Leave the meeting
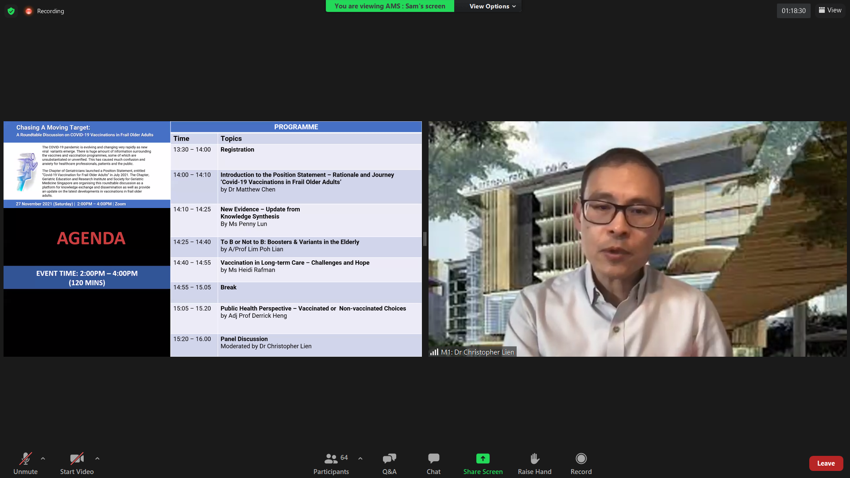Screen dimensions: 850x478 point(826,463)
